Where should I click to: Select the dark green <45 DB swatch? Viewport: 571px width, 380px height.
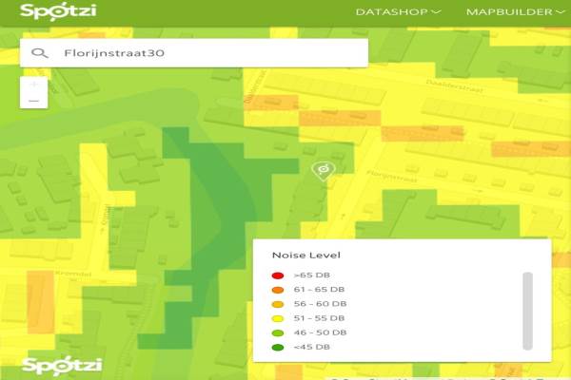[x=278, y=348]
